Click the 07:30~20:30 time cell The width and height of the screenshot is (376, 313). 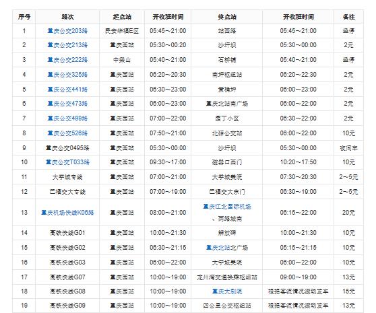click(298, 177)
